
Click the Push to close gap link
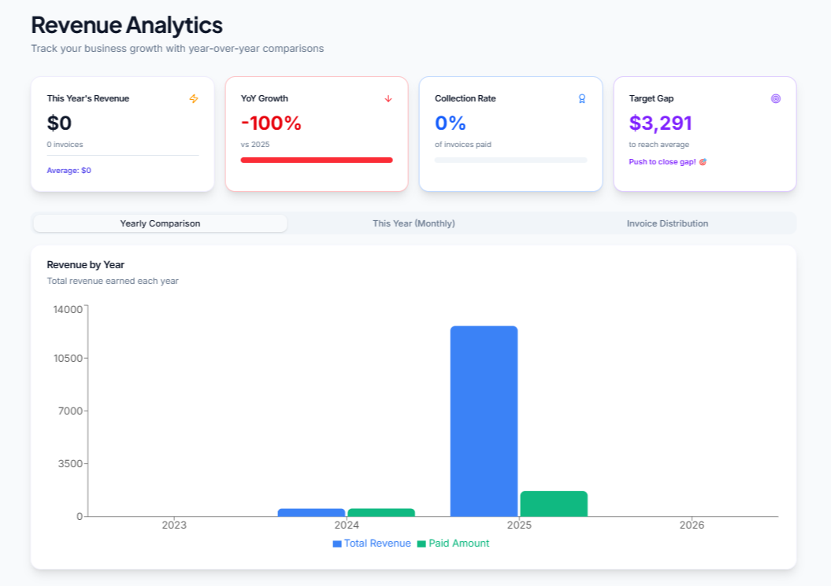(x=662, y=160)
